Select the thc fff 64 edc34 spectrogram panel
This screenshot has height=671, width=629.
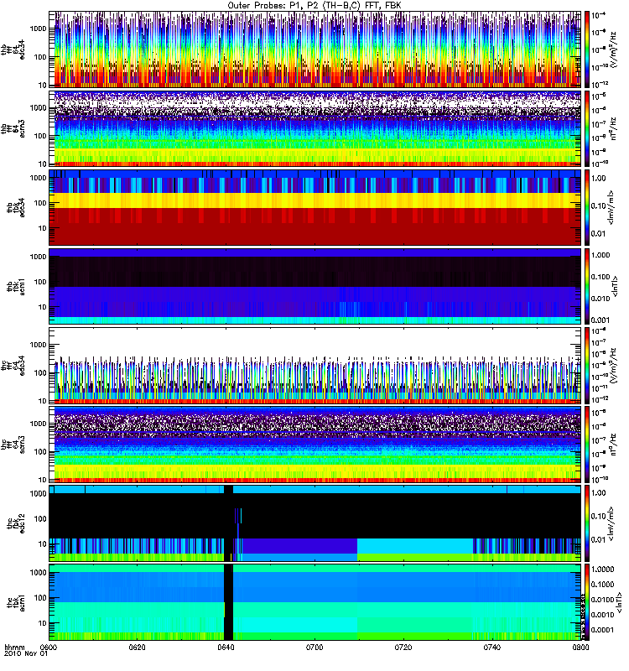[x=315, y=366]
